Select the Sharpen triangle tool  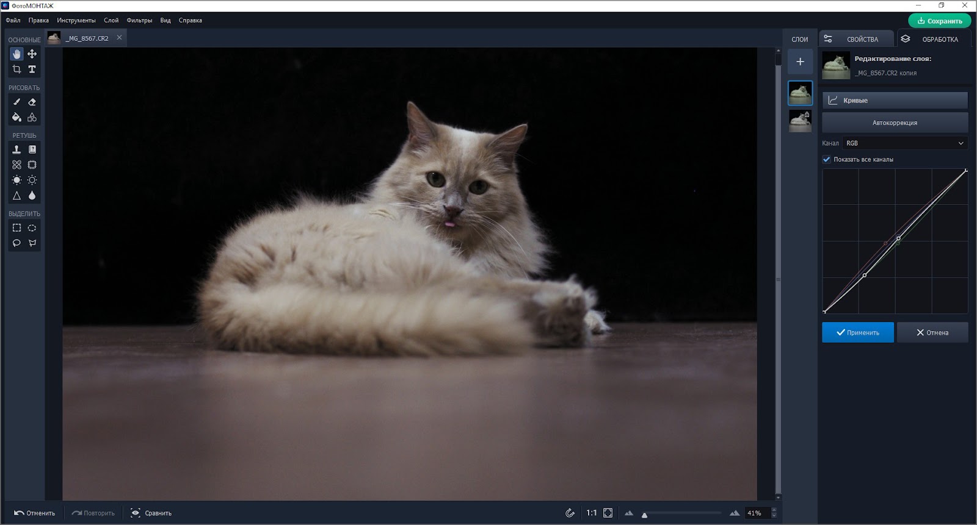16,196
